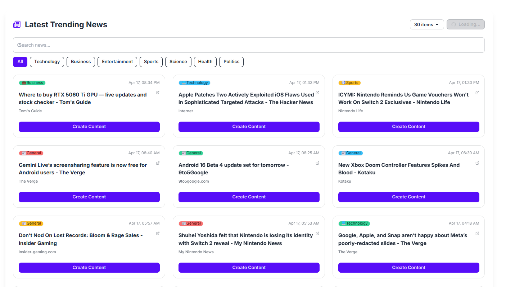Create Content for Android 16 Beta 4 article
The height and width of the screenshot is (287, 506).
pyautogui.click(x=249, y=197)
